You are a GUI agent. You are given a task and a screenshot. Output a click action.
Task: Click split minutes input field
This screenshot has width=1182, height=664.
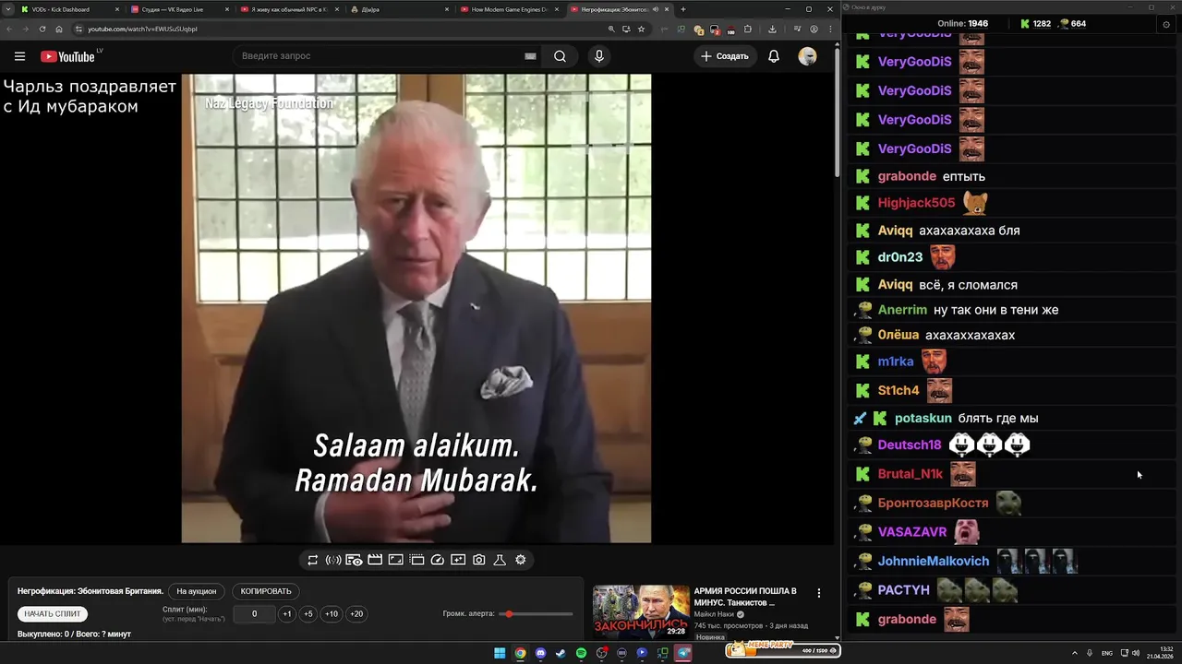click(x=254, y=614)
